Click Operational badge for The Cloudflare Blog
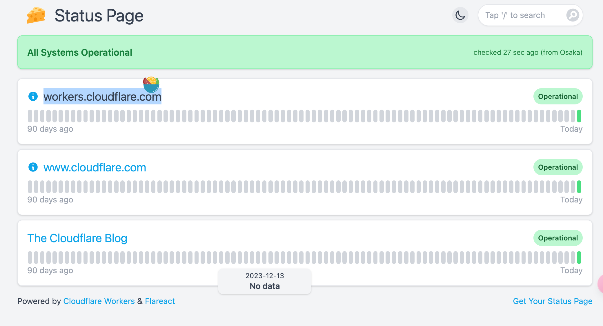Viewport: 603px width, 326px height. click(558, 238)
